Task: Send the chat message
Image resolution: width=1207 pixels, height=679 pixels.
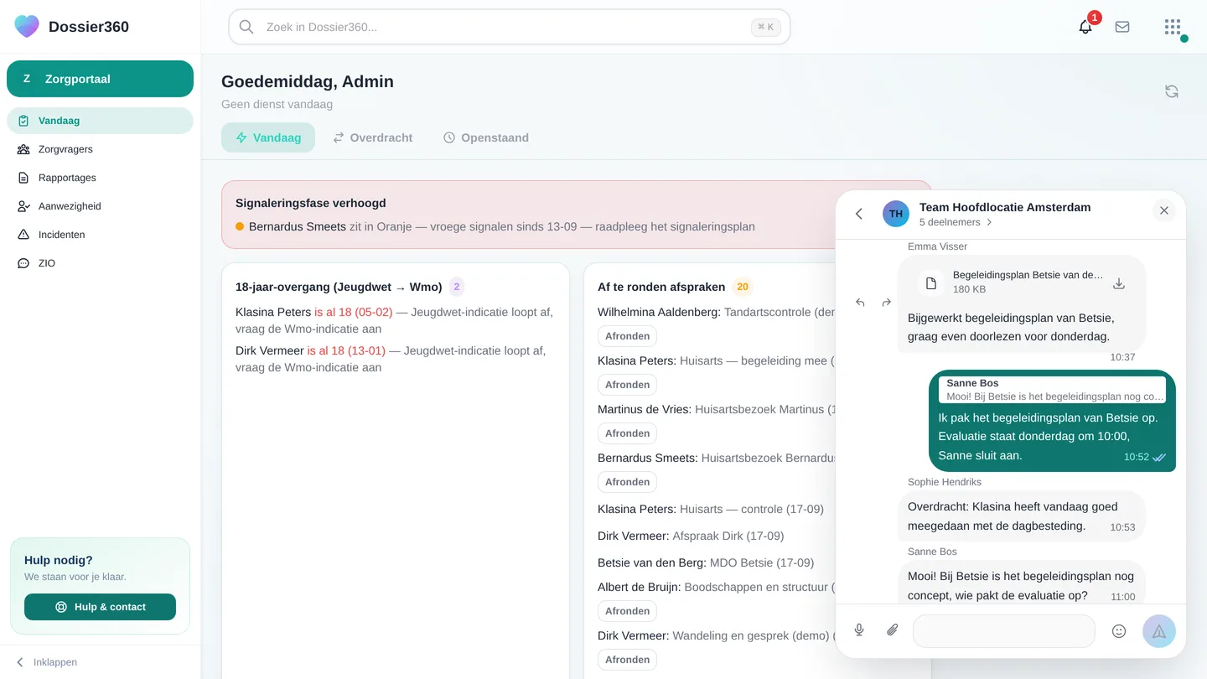Action: click(1159, 631)
